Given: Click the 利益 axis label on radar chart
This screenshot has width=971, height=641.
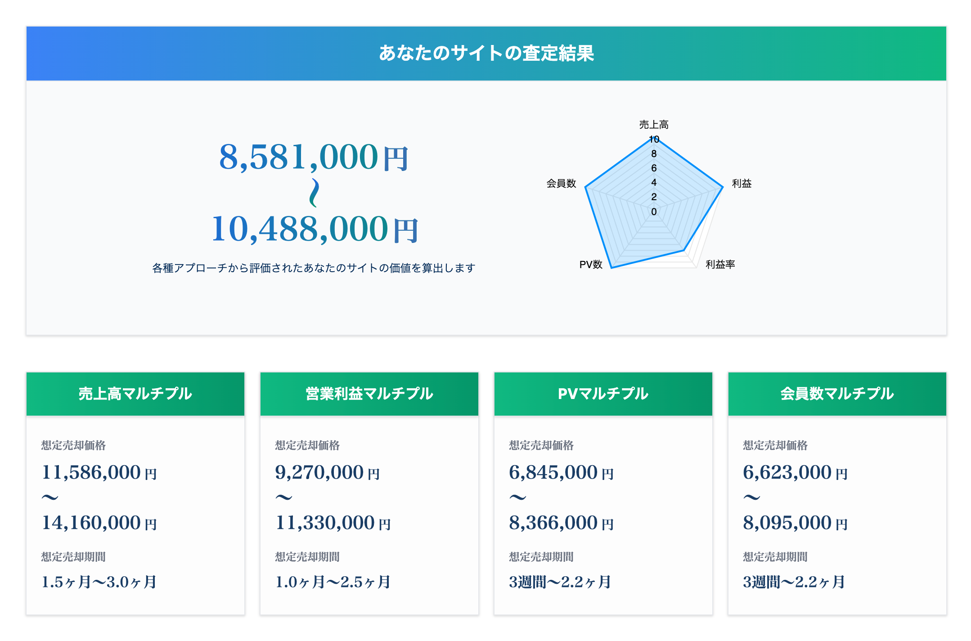Looking at the screenshot, I should pos(741,184).
